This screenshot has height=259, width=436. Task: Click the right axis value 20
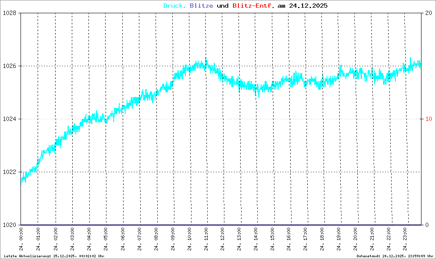click(x=429, y=13)
